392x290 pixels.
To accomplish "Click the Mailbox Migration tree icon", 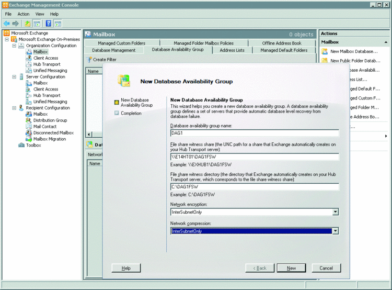I will (x=29, y=139).
